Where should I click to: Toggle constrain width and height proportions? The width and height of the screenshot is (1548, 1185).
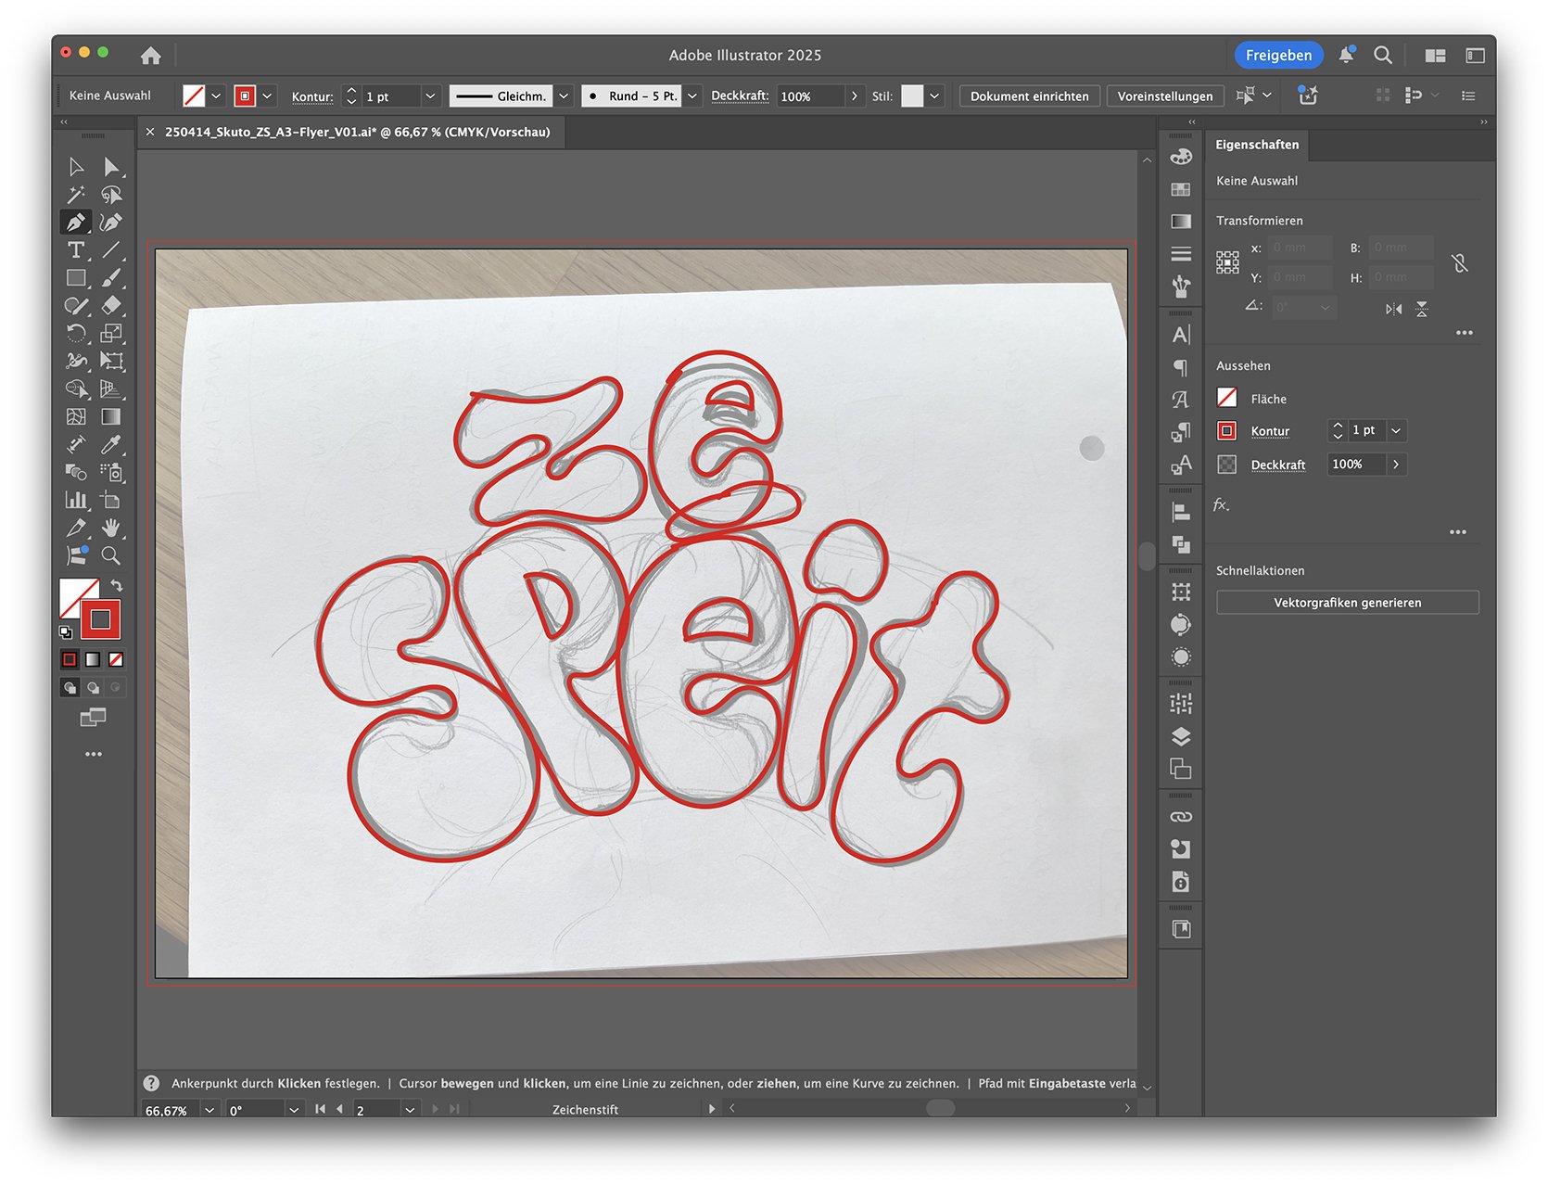point(1460,263)
